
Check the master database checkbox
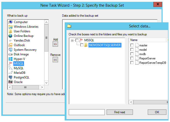pyautogui.click(x=132, y=45)
